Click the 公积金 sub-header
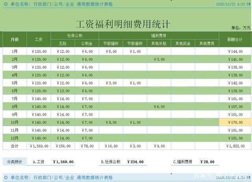The image size is (252, 182). (87, 43)
